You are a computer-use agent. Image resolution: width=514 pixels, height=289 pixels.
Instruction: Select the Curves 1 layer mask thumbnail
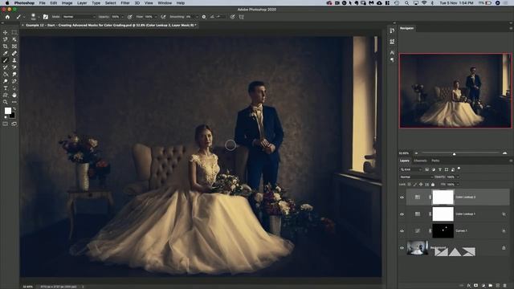(x=443, y=231)
